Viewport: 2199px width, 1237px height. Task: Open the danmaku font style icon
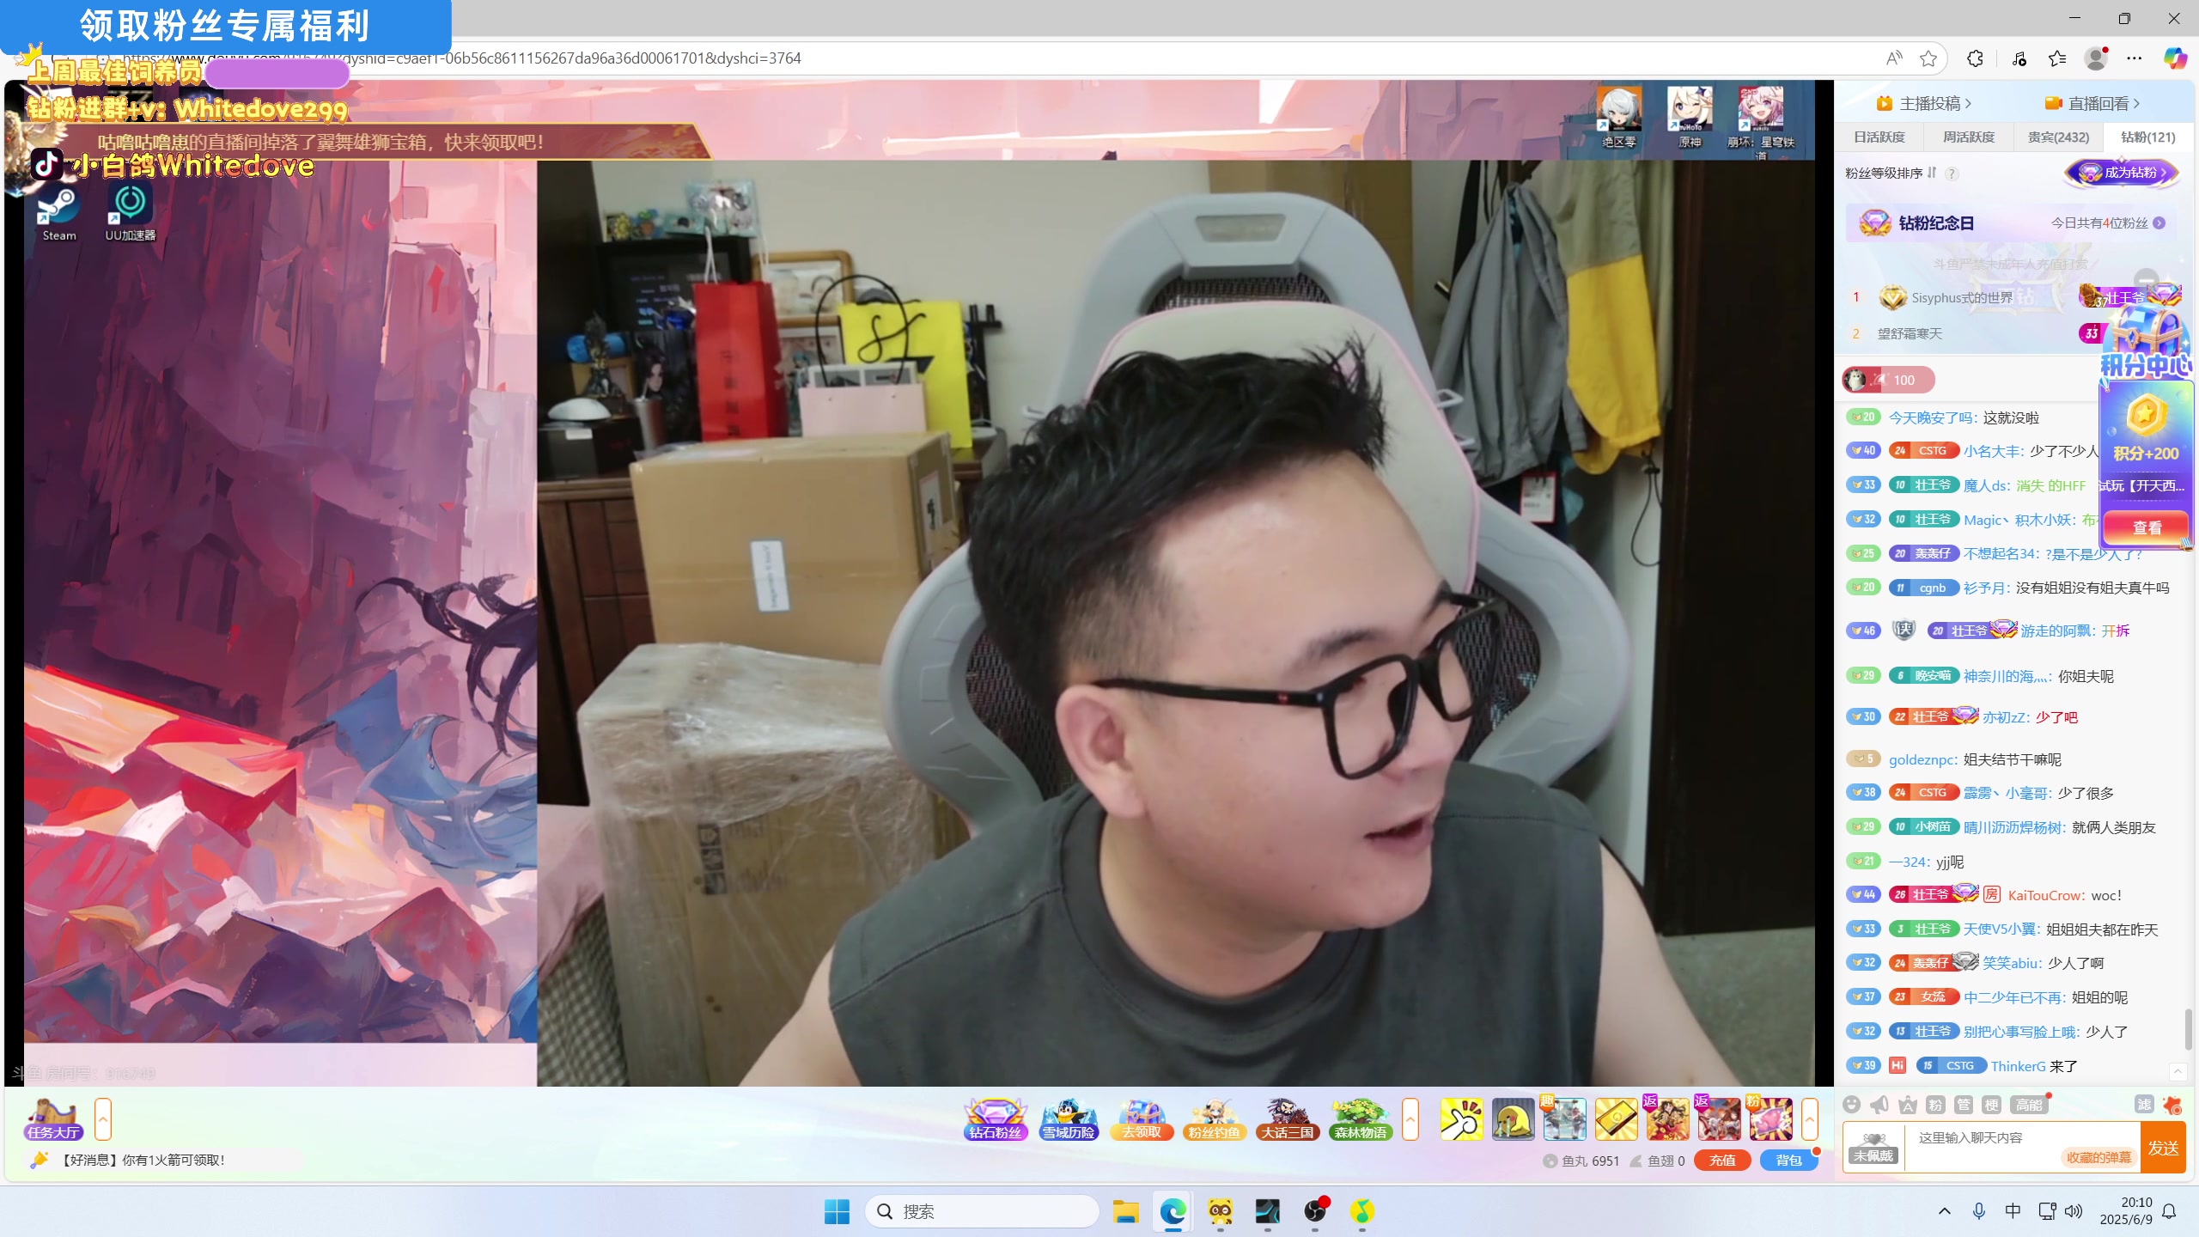[1908, 1105]
